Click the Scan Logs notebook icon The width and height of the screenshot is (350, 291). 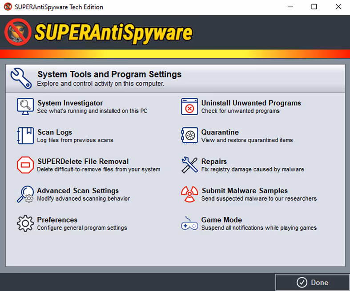[x=25, y=136]
